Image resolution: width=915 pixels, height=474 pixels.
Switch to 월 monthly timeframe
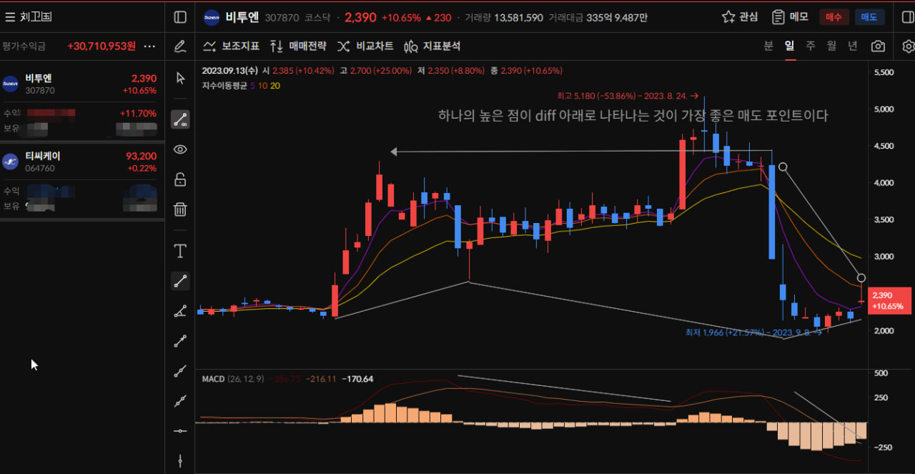(x=831, y=46)
